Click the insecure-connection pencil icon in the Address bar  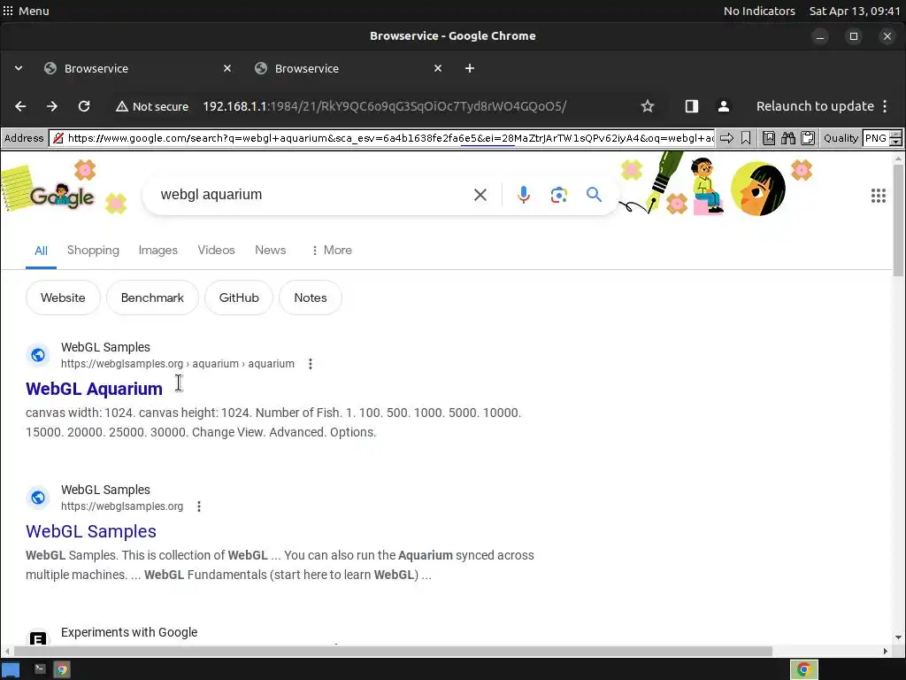[x=58, y=138]
